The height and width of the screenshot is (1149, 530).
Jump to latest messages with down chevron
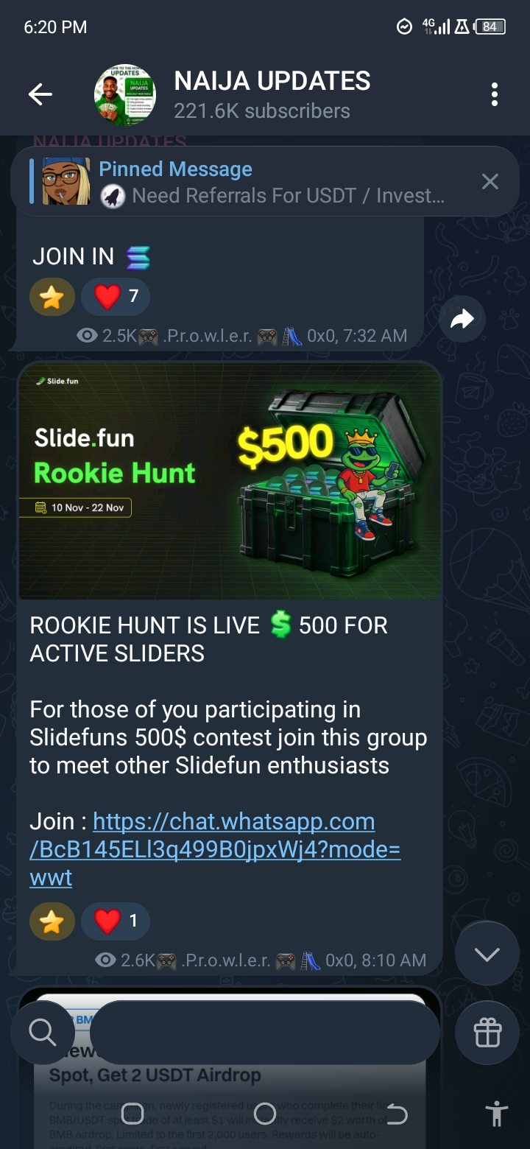pyautogui.click(x=487, y=955)
